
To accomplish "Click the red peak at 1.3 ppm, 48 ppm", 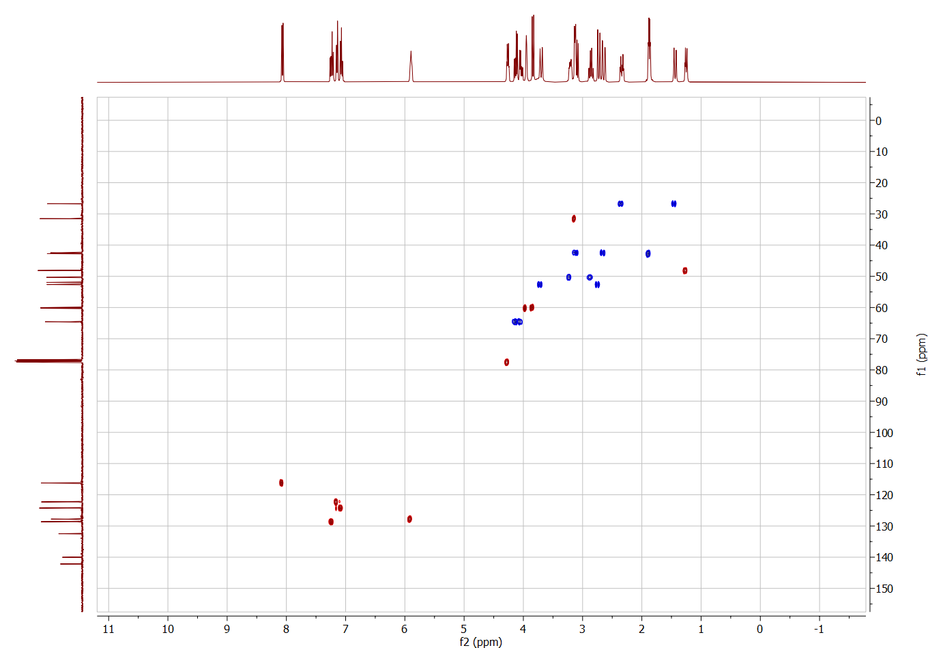I will pyautogui.click(x=685, y=271).
